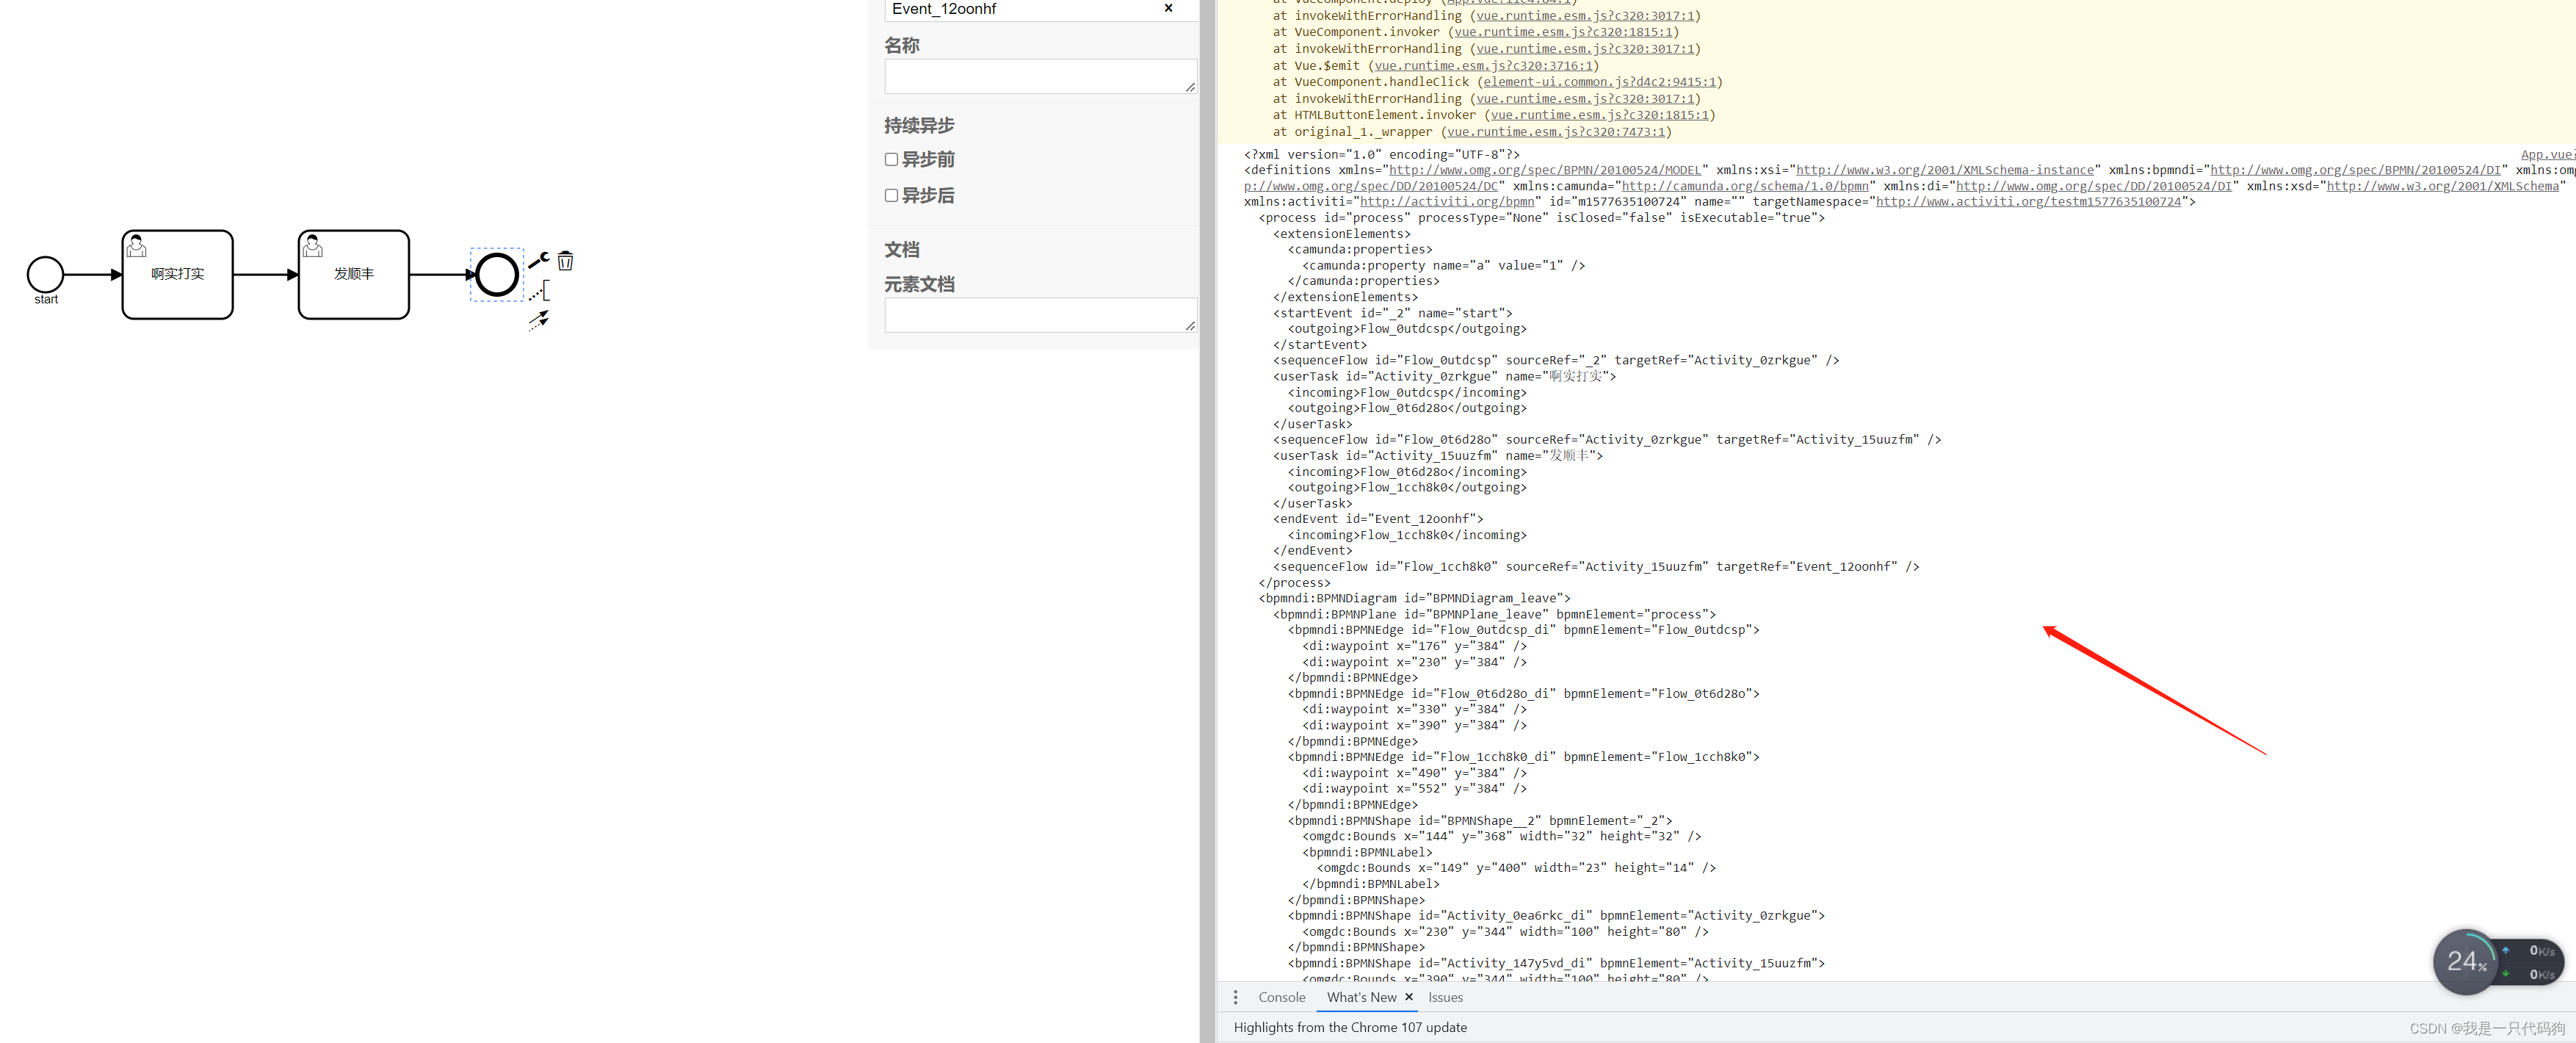Open the DevTools three-dot customize menu
Image resolution: width=2576 pixels, height=1043 pixels.
tap(1236, 997)
